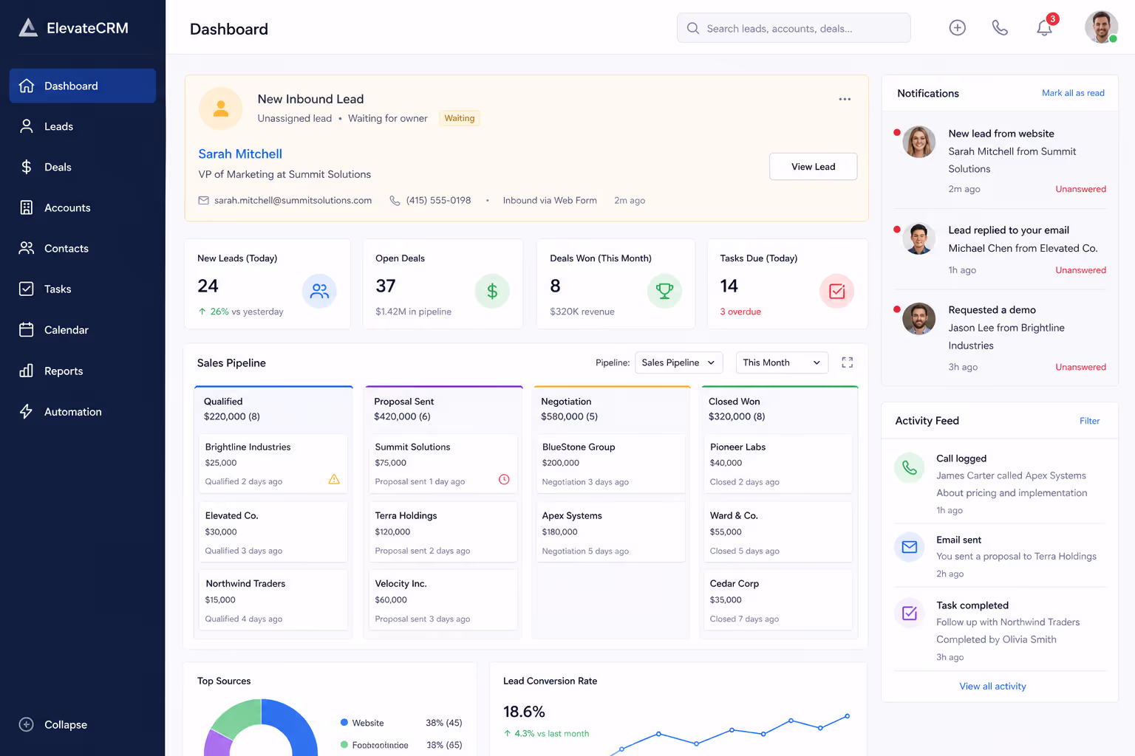
Task: Click the Task completed check icon
Action: click(910, 613)
